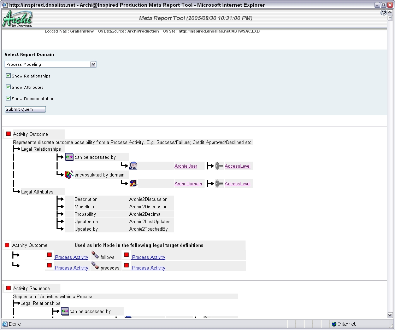Image resolution: width=395 pixels, height=330 pixels.
Task: Click the key icon beside ArchieUser AccessLevel
Action: pos(219,166)
